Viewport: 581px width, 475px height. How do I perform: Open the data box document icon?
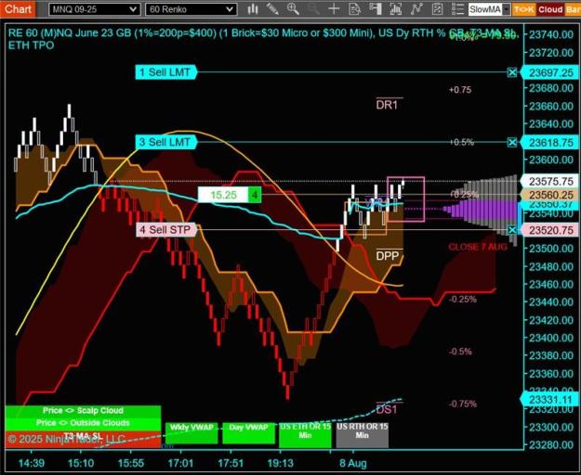pyautogui.click(x=354, y=9)
